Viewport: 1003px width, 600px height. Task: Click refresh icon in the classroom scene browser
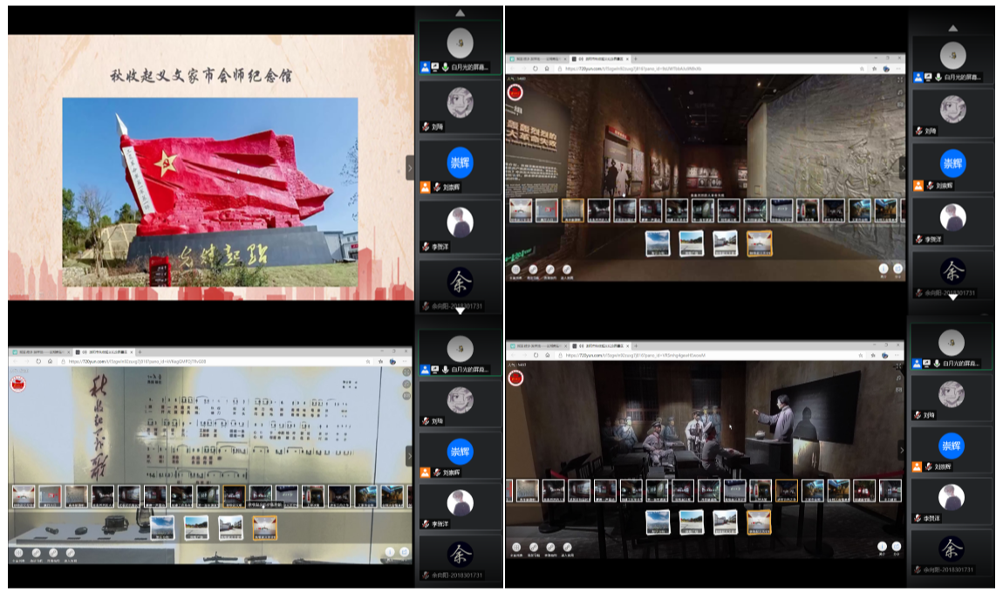click(535, 356)
